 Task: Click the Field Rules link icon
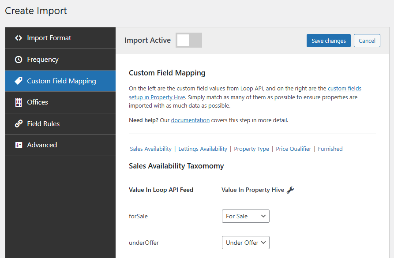(19, 124)
